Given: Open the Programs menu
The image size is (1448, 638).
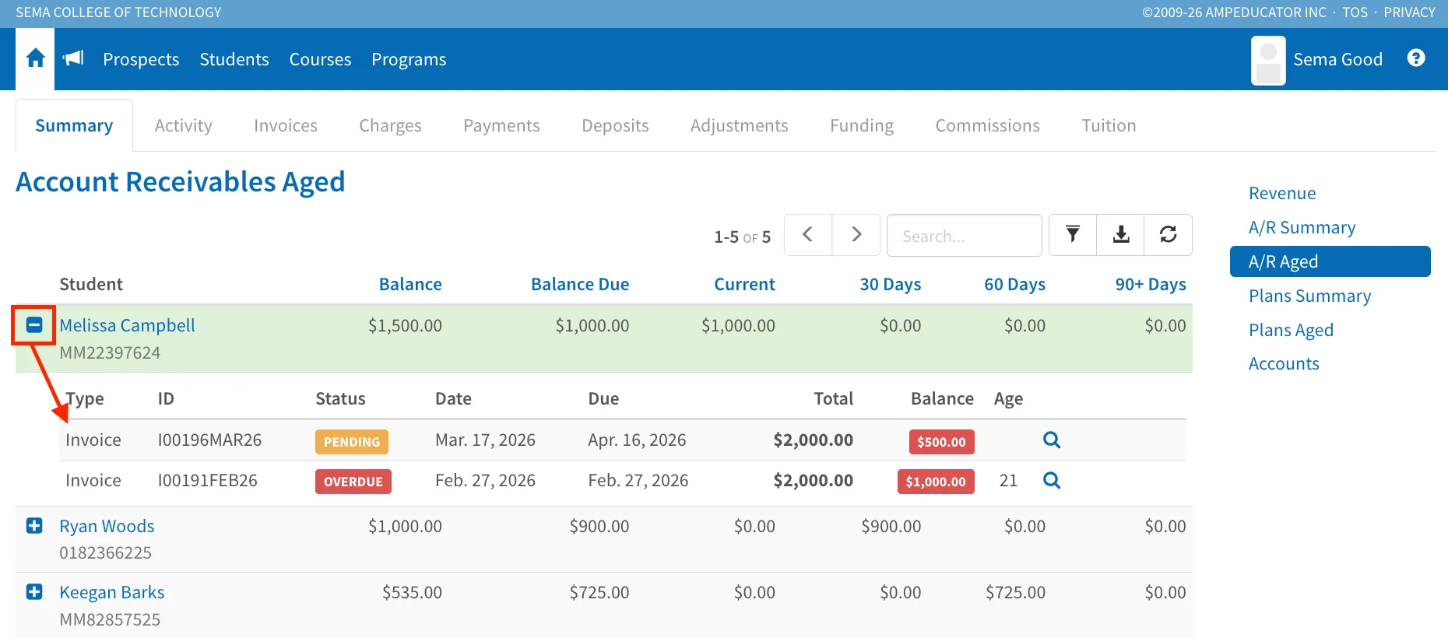Looking at the screenshot, I should point(409,59).
